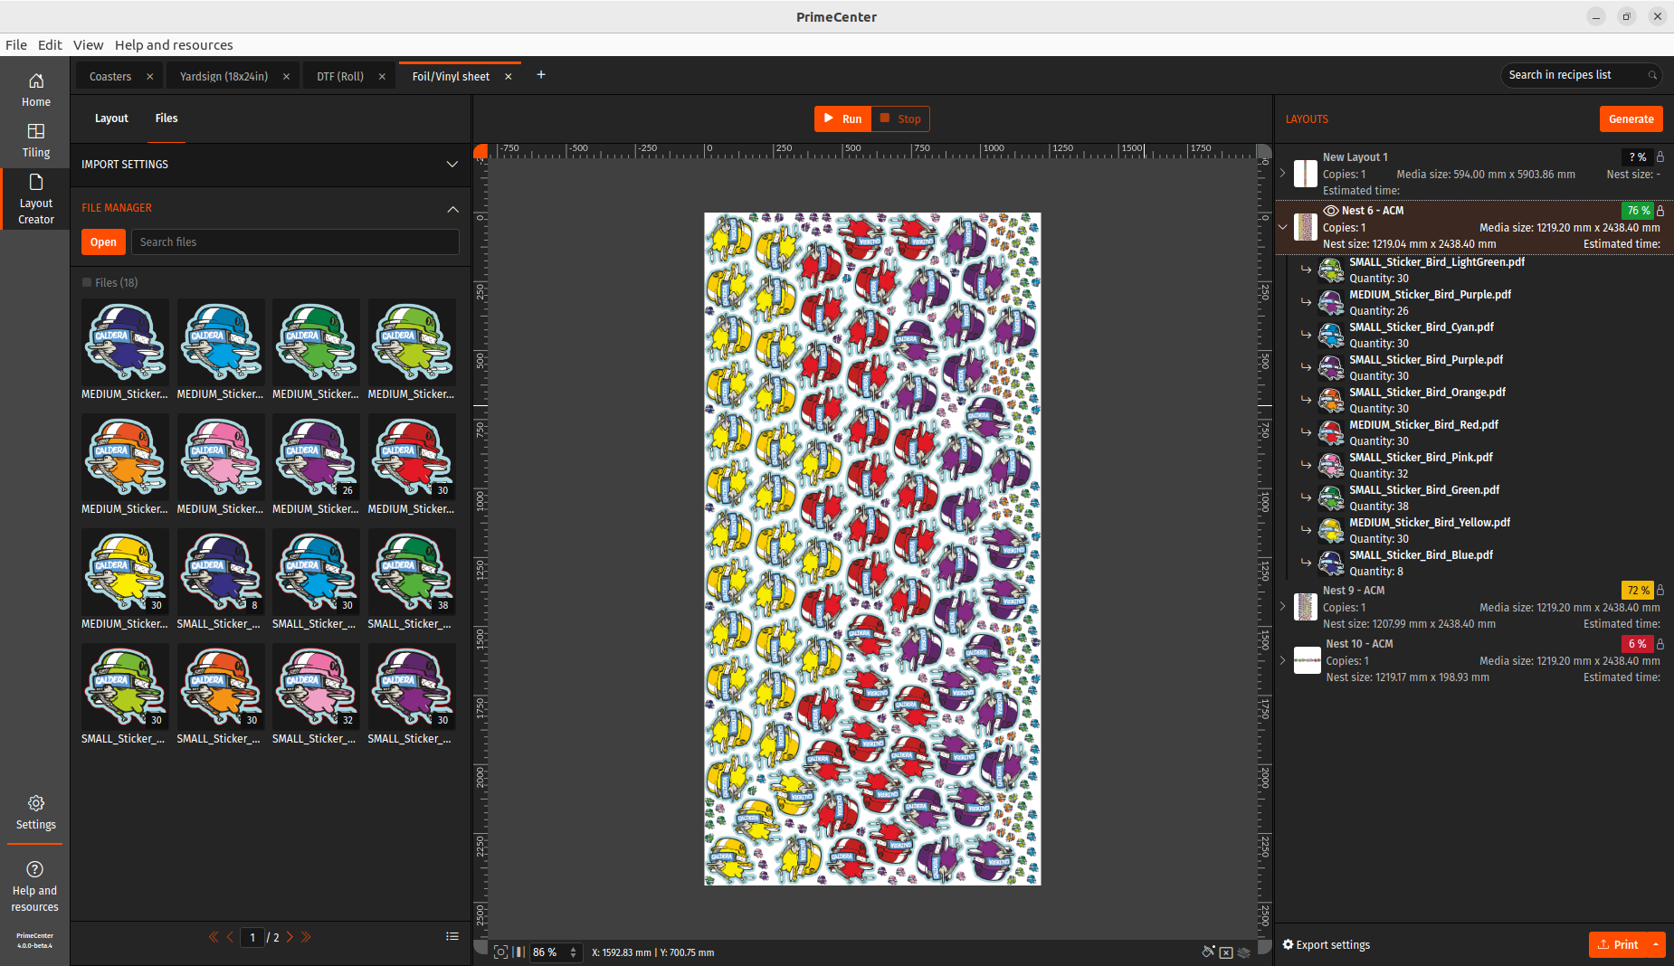This screenshot has height=966, width=1674.
Task: Open the View menu
Action: click(x=88, y=45)
